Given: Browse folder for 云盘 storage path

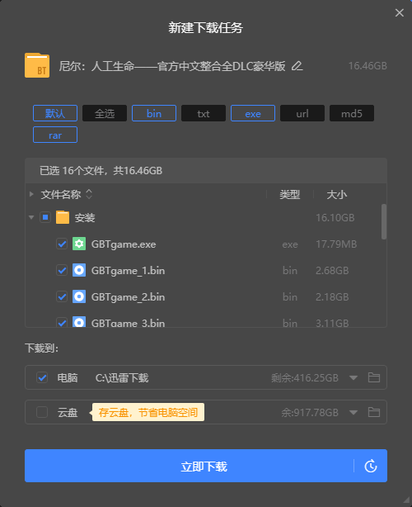Looking at the screenshot, I should point(374,412).
